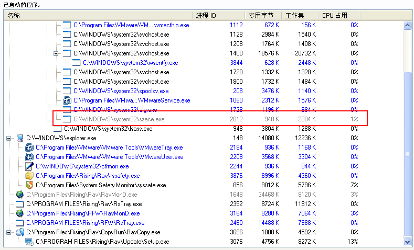Click the wscntfy.exe process icon
Screen dimensions: 414x250
click(x=76, y=63)
